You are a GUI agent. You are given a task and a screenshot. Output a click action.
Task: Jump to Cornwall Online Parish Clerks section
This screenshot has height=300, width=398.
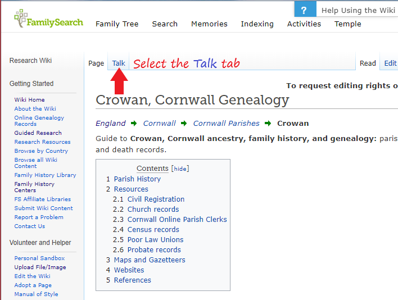177,219
